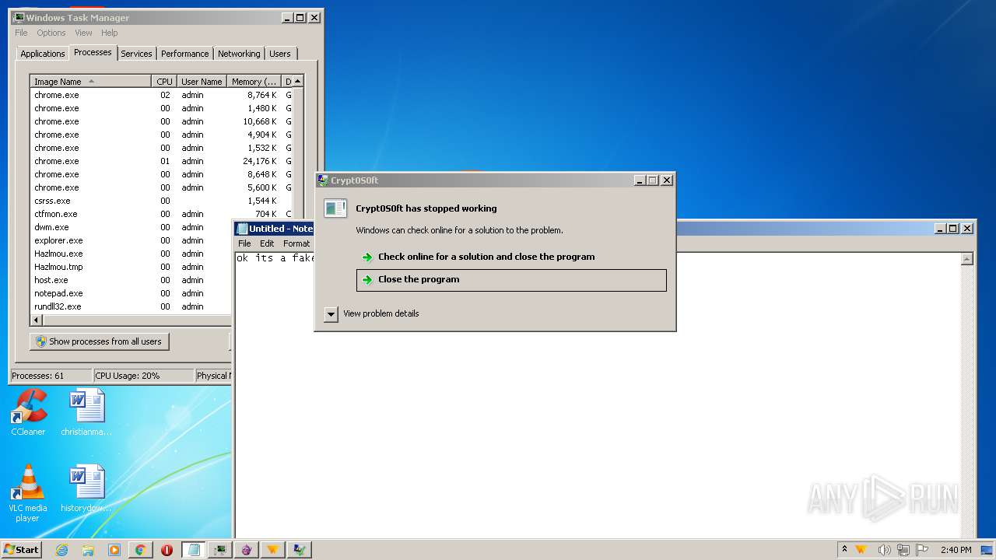
Task: Click the purple character taskbar icon
Action: click(247, 550)
